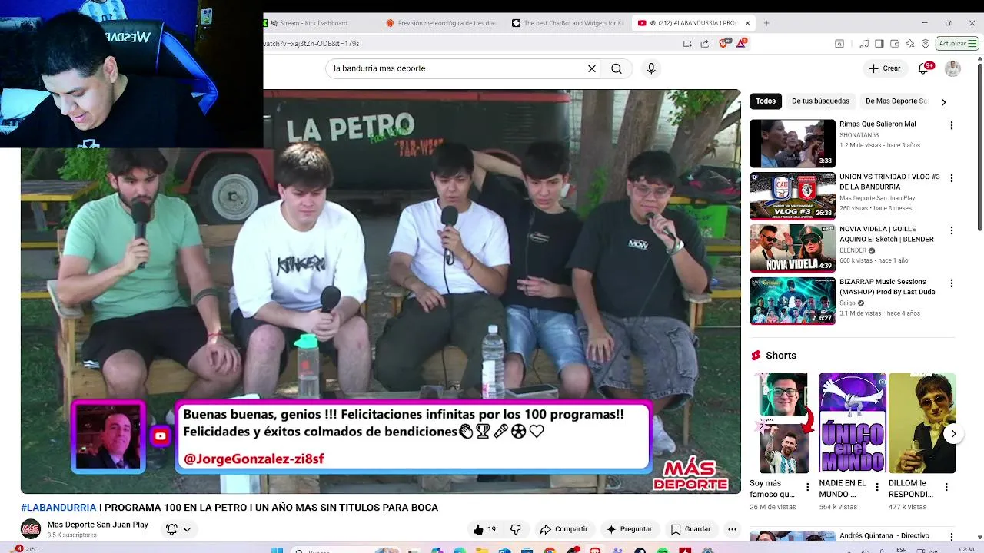
Task: Click the URL in the address bar
Action: click(x=311, y=44)
